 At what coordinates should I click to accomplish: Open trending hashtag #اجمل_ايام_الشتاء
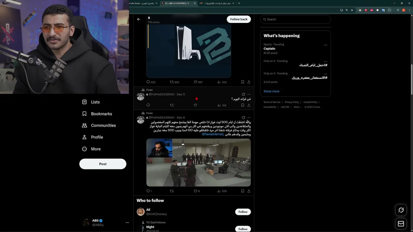(x=313, y=65)
